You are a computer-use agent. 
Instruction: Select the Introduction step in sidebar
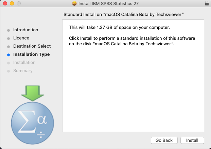25,30
